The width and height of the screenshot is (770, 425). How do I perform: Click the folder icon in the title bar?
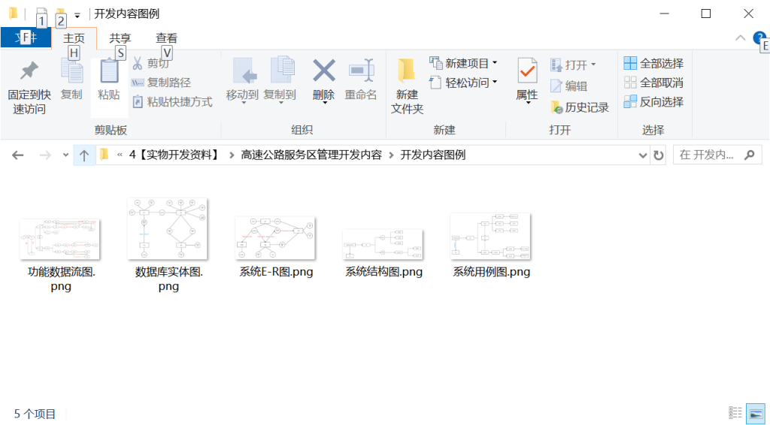pyautogui.click(x=14, y=14)
